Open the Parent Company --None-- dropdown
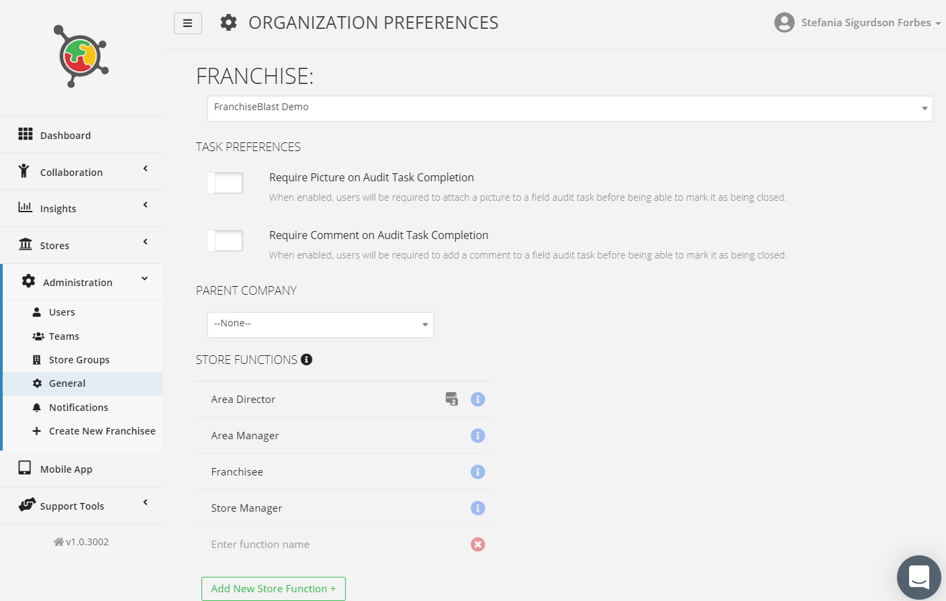The image size is (946, 601). pos(320,324)
